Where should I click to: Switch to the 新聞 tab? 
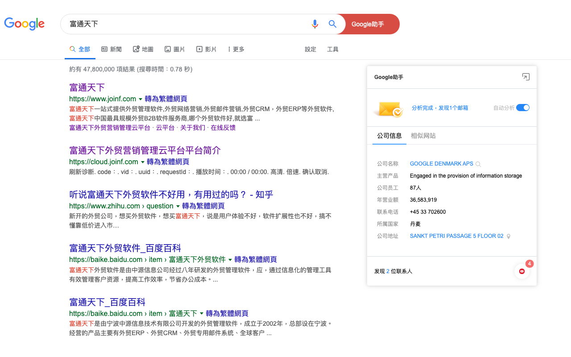tap(112, 49)
